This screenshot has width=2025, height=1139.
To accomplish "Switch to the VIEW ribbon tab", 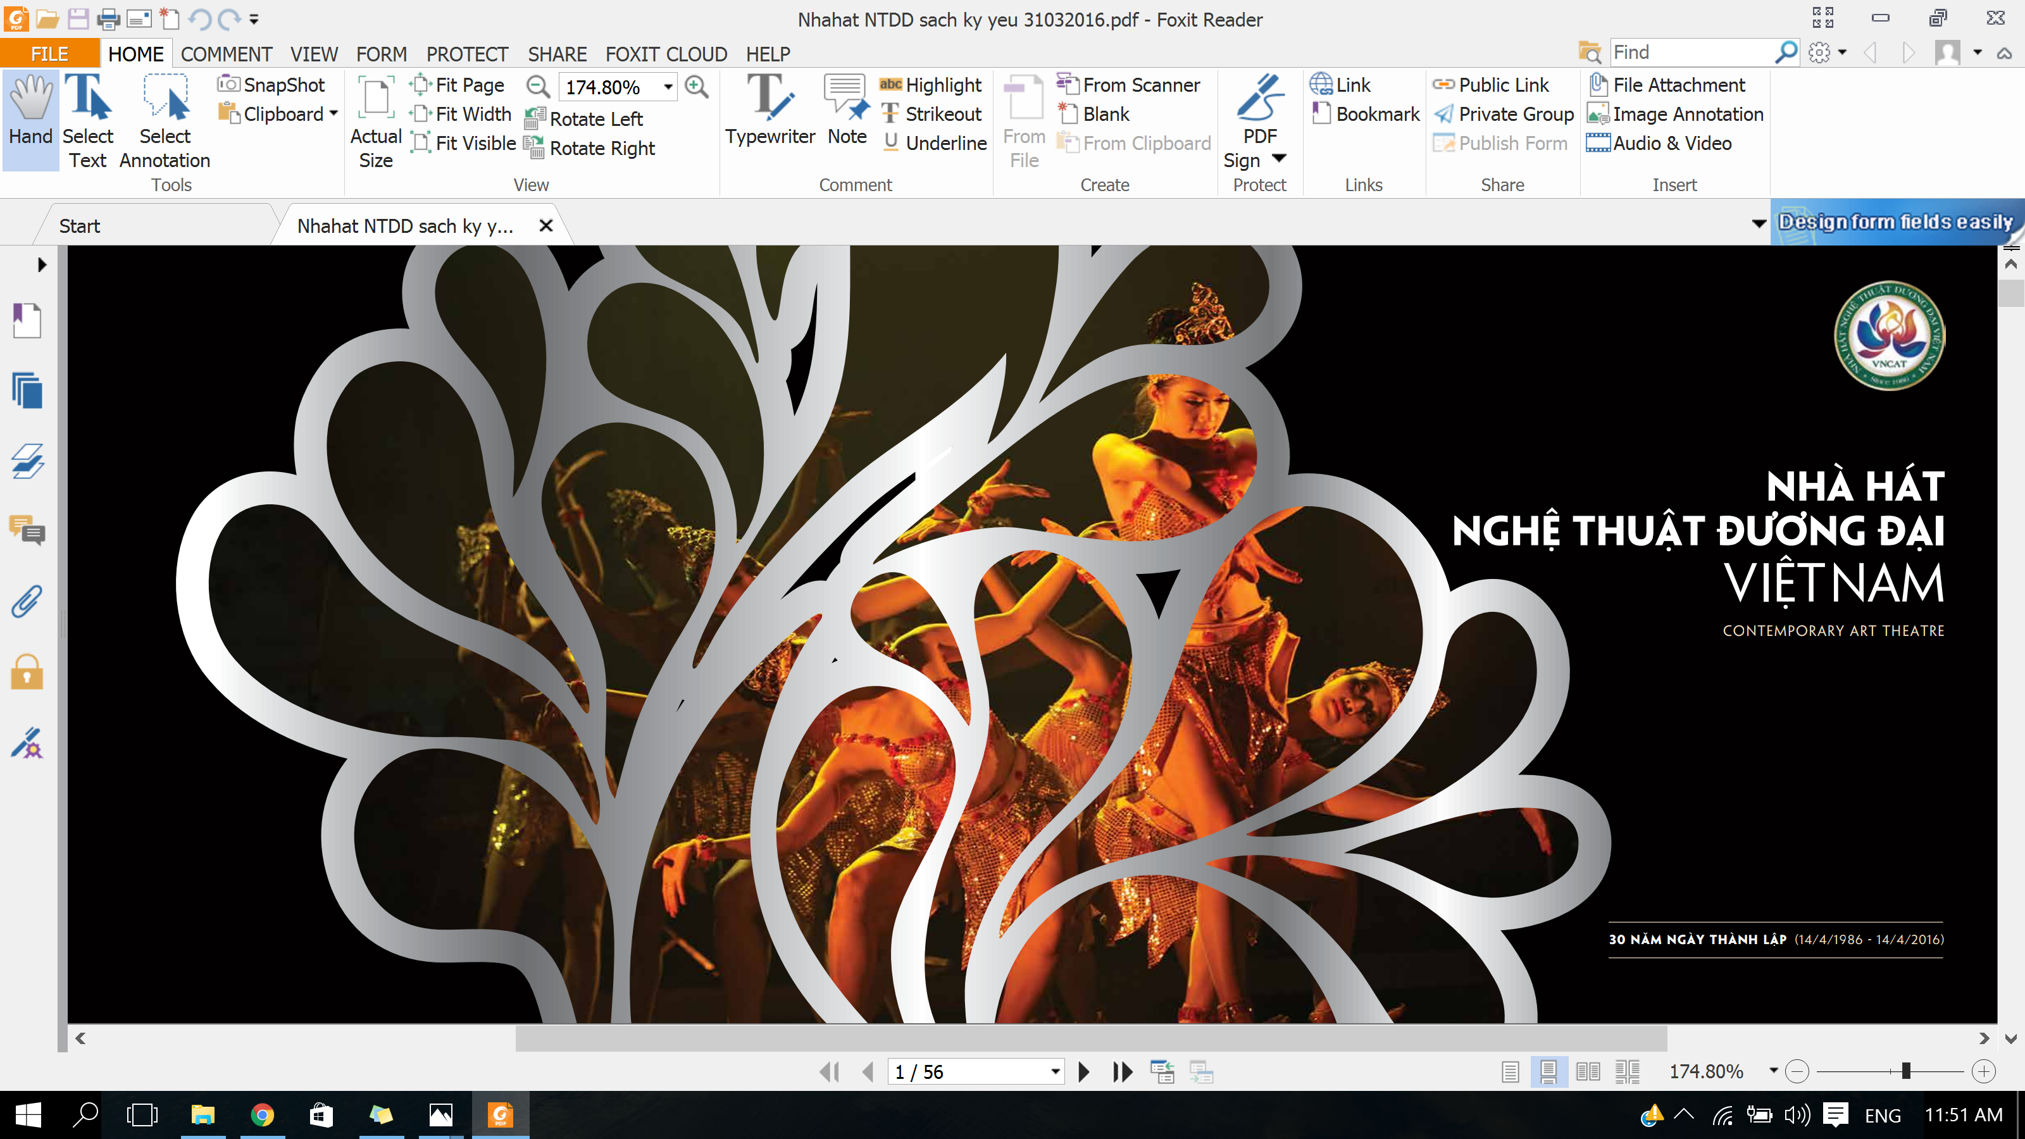I will coord(314,53).
